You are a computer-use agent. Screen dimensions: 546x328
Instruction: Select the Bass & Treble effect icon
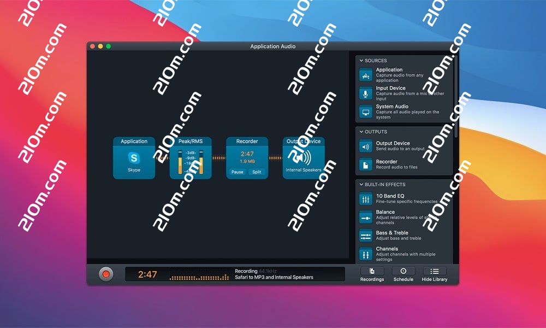point(366,236)
